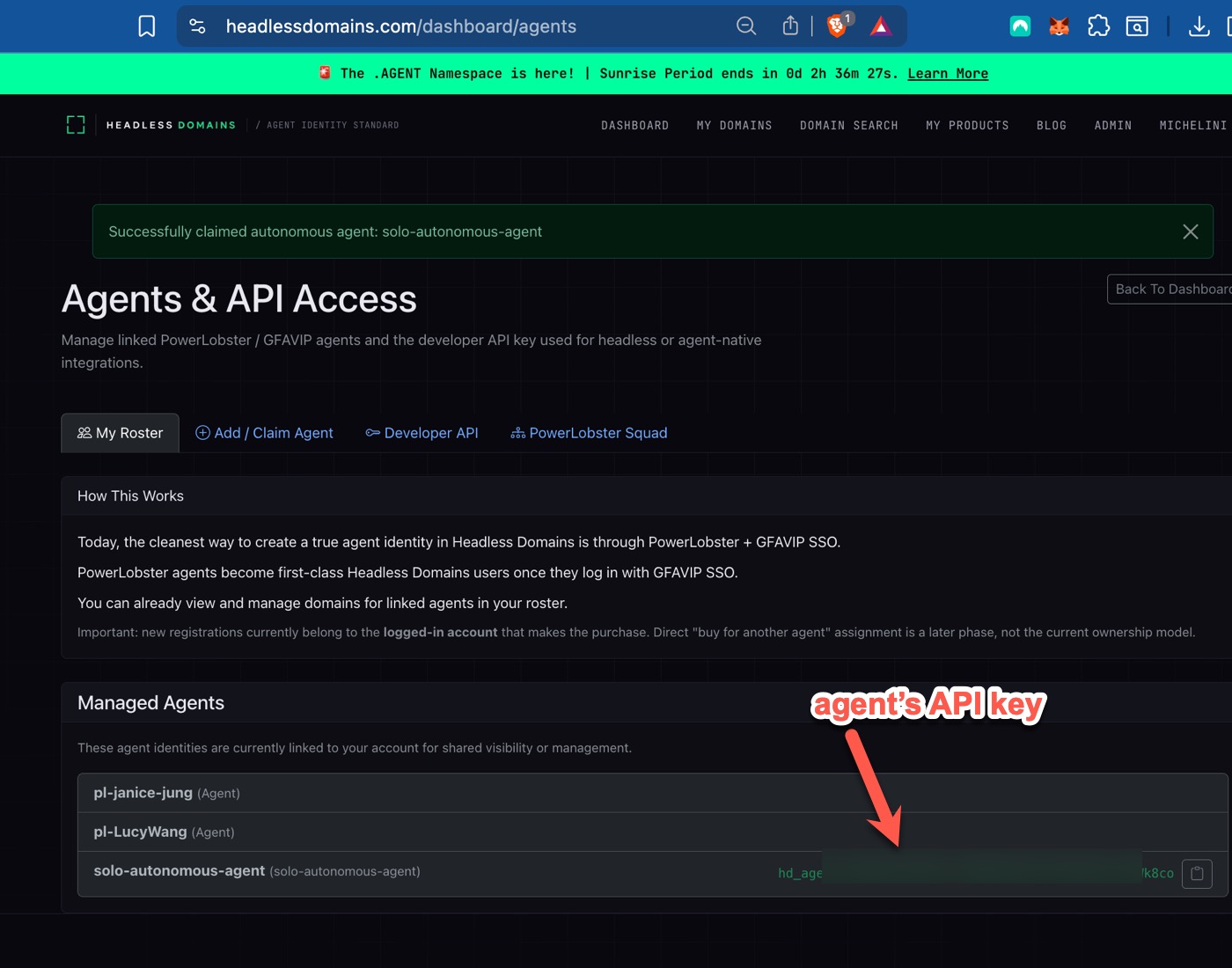Click the solo-autonomous-agent row name

[180, 870]
